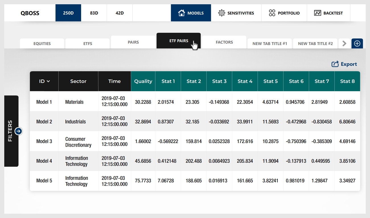Select the 250D time period
The height and width of the screenshot is (218, 370).
point(68,13)
